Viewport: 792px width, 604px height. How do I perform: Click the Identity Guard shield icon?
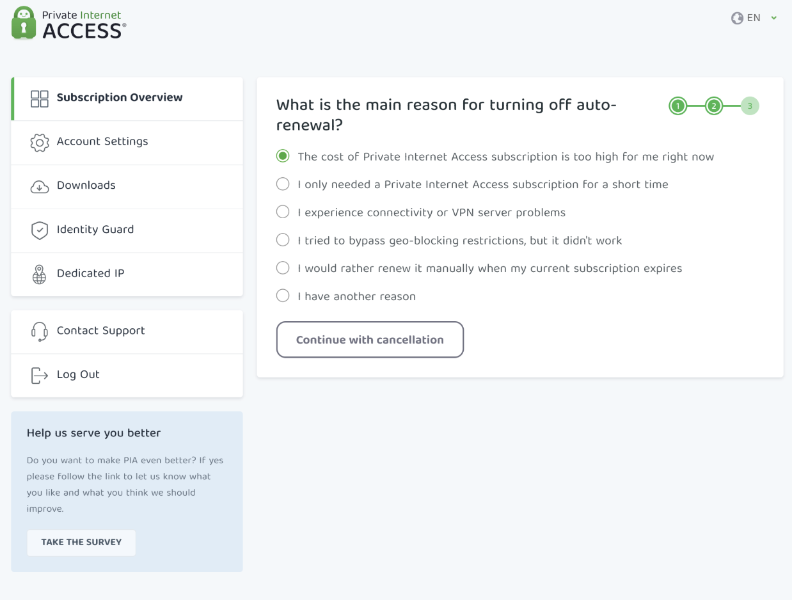(x=40, y=230)
